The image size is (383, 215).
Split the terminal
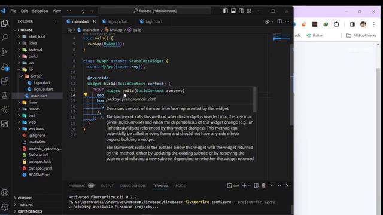(256, 186)
